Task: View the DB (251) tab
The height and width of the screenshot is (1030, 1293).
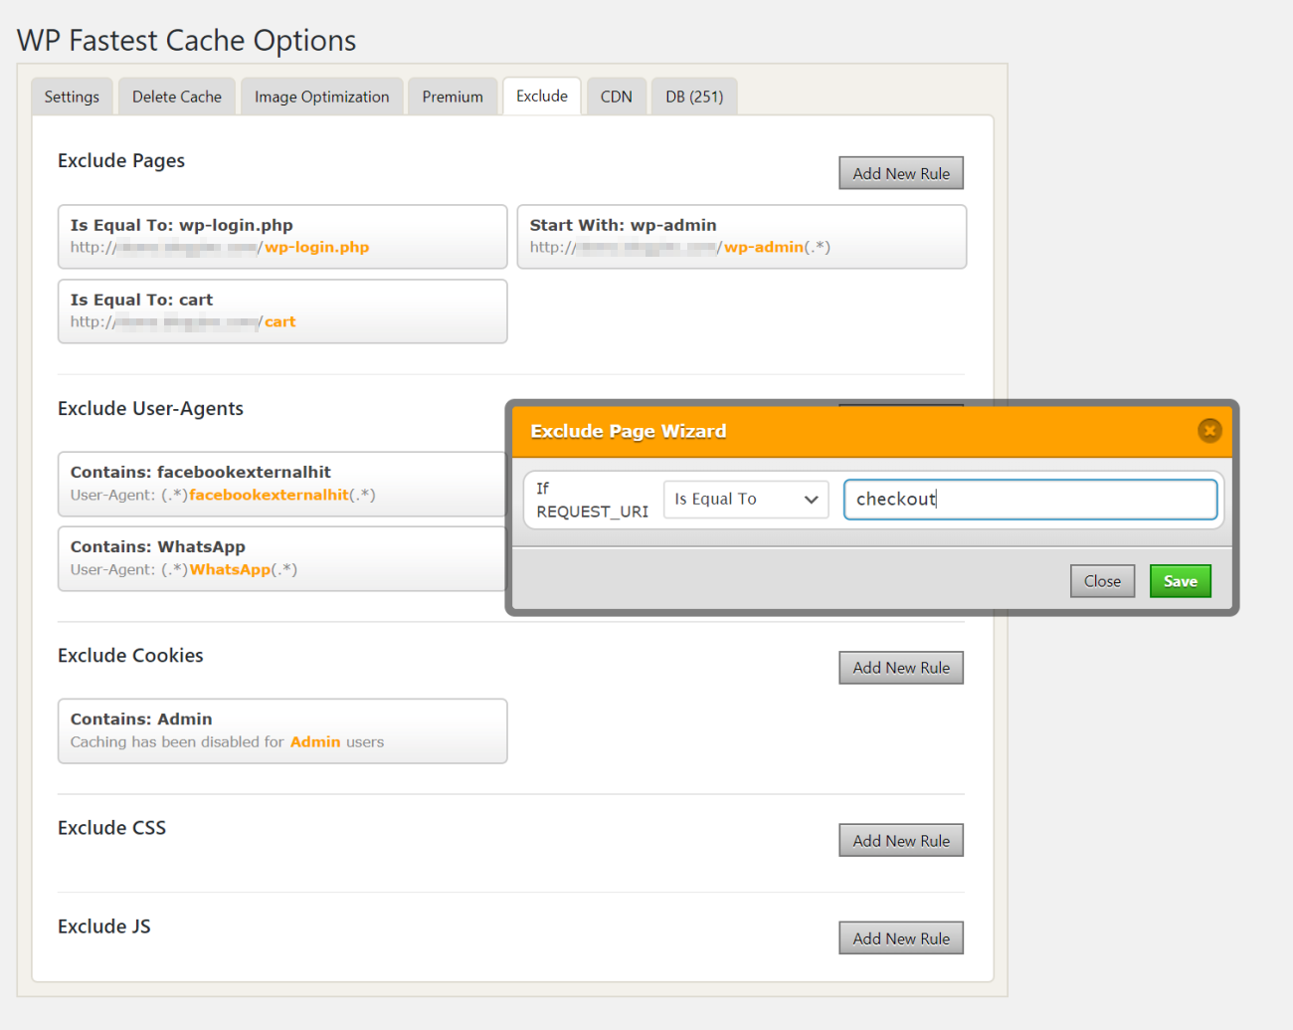Action: 693,97
